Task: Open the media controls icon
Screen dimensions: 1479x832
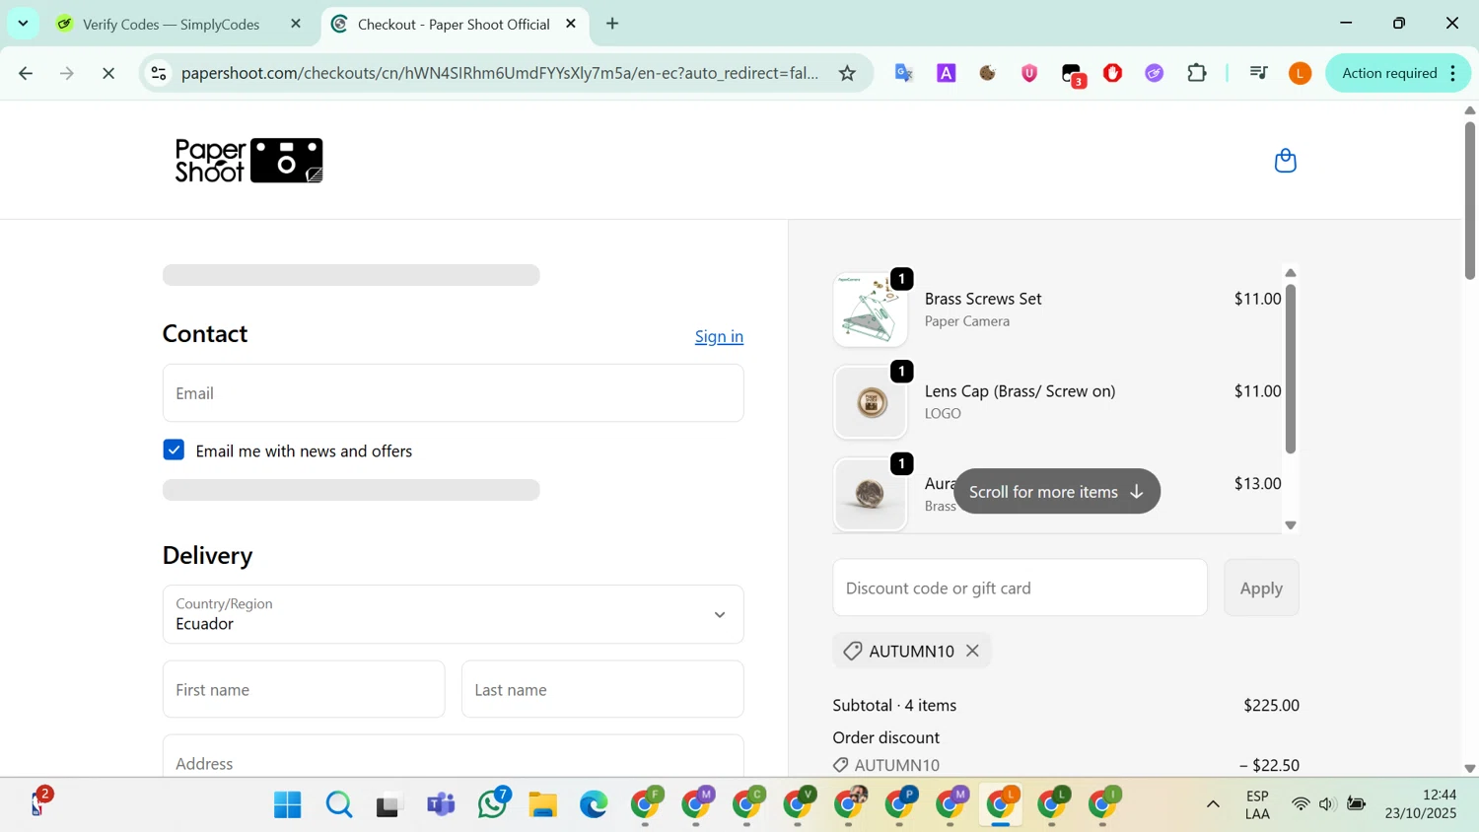Action: 1258,73
